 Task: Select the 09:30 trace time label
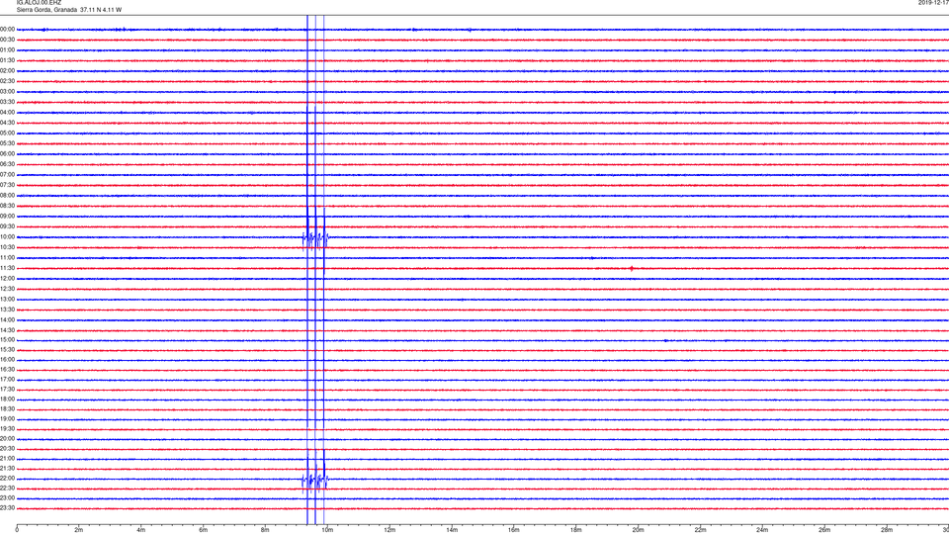tap(7, 227)
